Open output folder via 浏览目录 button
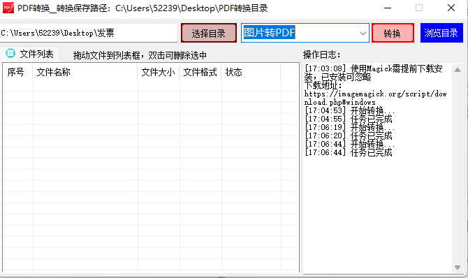 click(x=441, y=33)
